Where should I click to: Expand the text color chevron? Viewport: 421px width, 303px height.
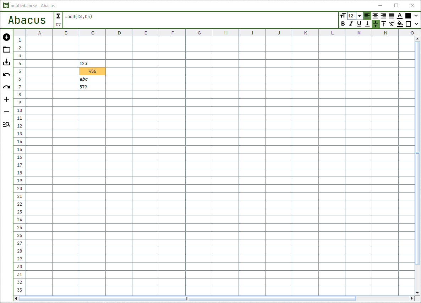[416, 16]
